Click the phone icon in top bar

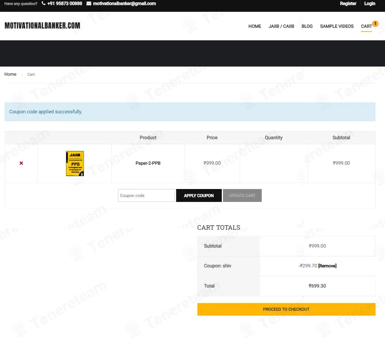[43, 3]
